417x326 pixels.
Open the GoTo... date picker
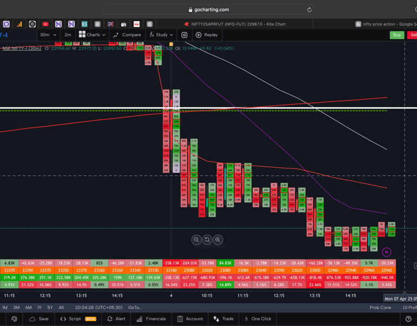(x=135, y=308)
